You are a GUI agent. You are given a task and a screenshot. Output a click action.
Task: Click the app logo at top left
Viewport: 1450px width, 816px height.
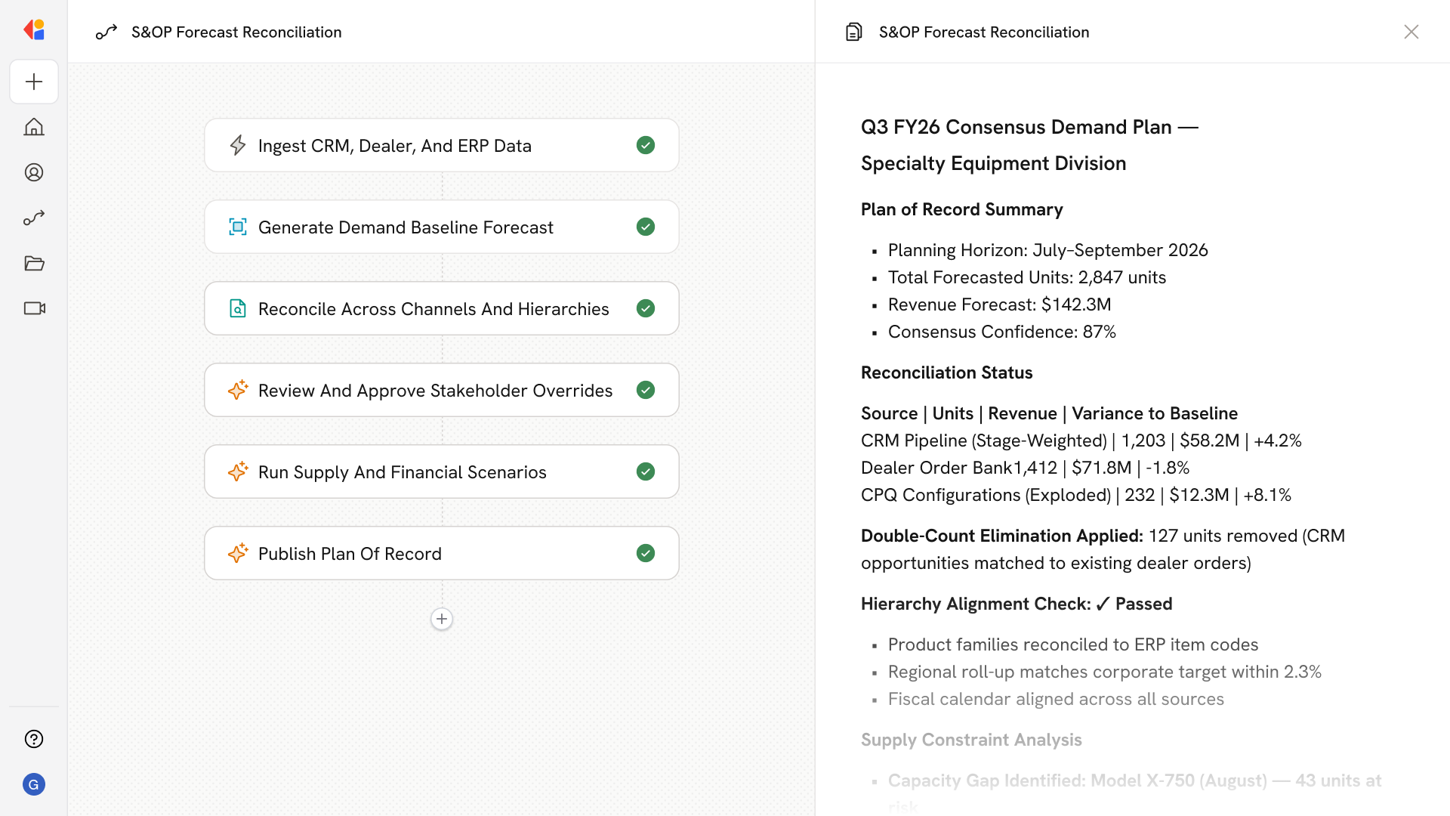pos(34,30)
